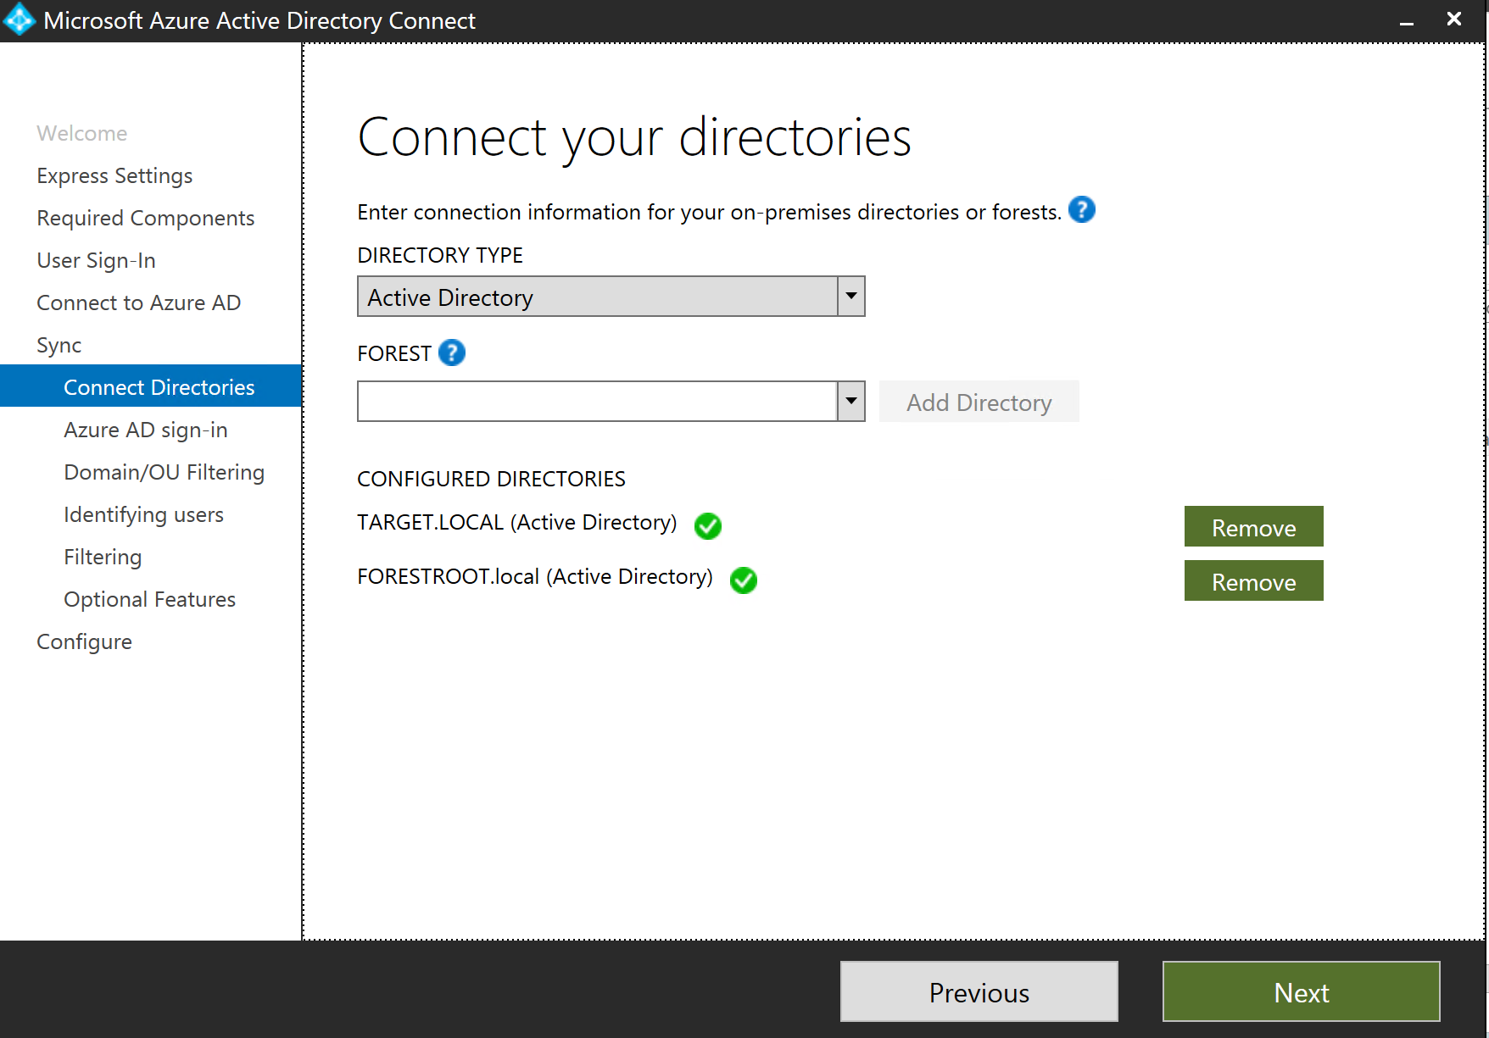Click into the Forest name input field
Viewport: 1489px width, 1038px height.
click(x=597, y=402)
